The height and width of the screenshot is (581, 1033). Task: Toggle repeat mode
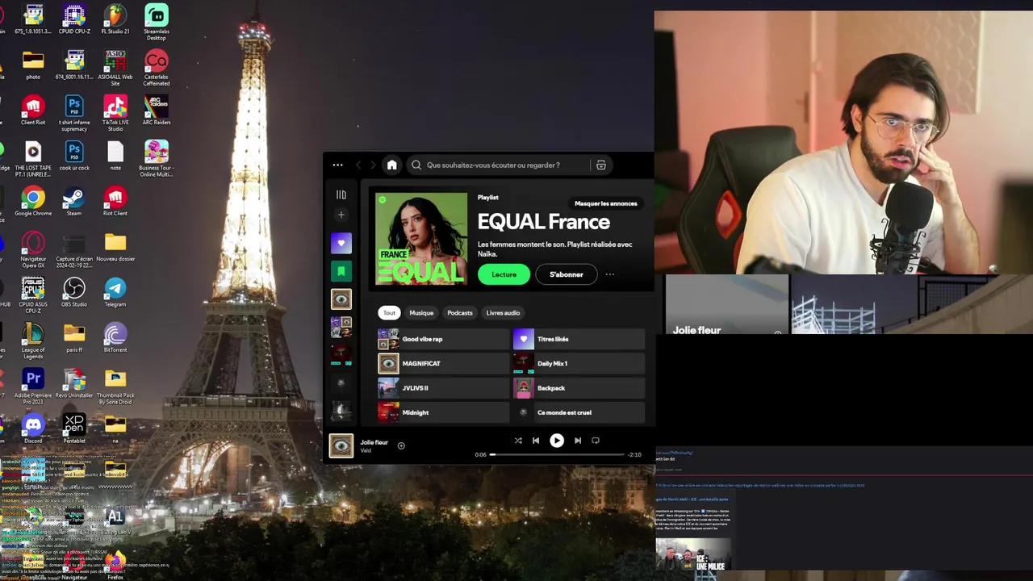click(x=596, y=441)
